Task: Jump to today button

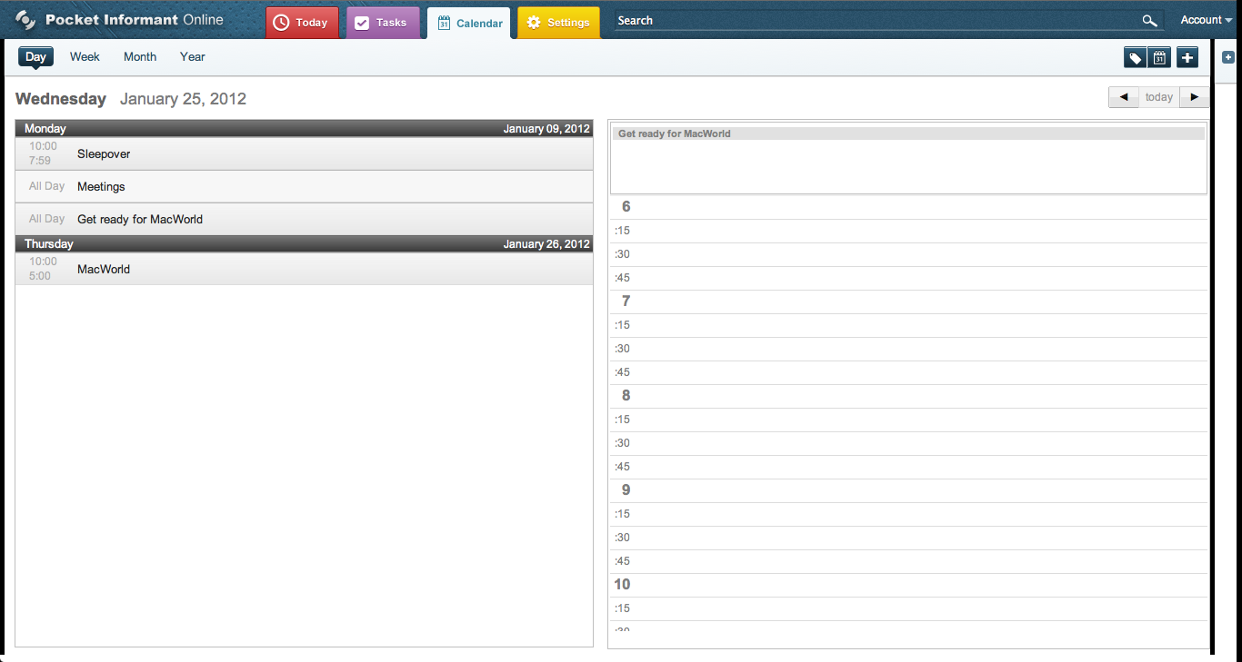Action: pos(1159,97)
